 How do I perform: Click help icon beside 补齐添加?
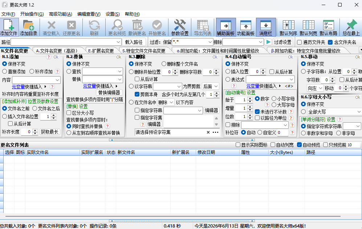tap(57, 71)
